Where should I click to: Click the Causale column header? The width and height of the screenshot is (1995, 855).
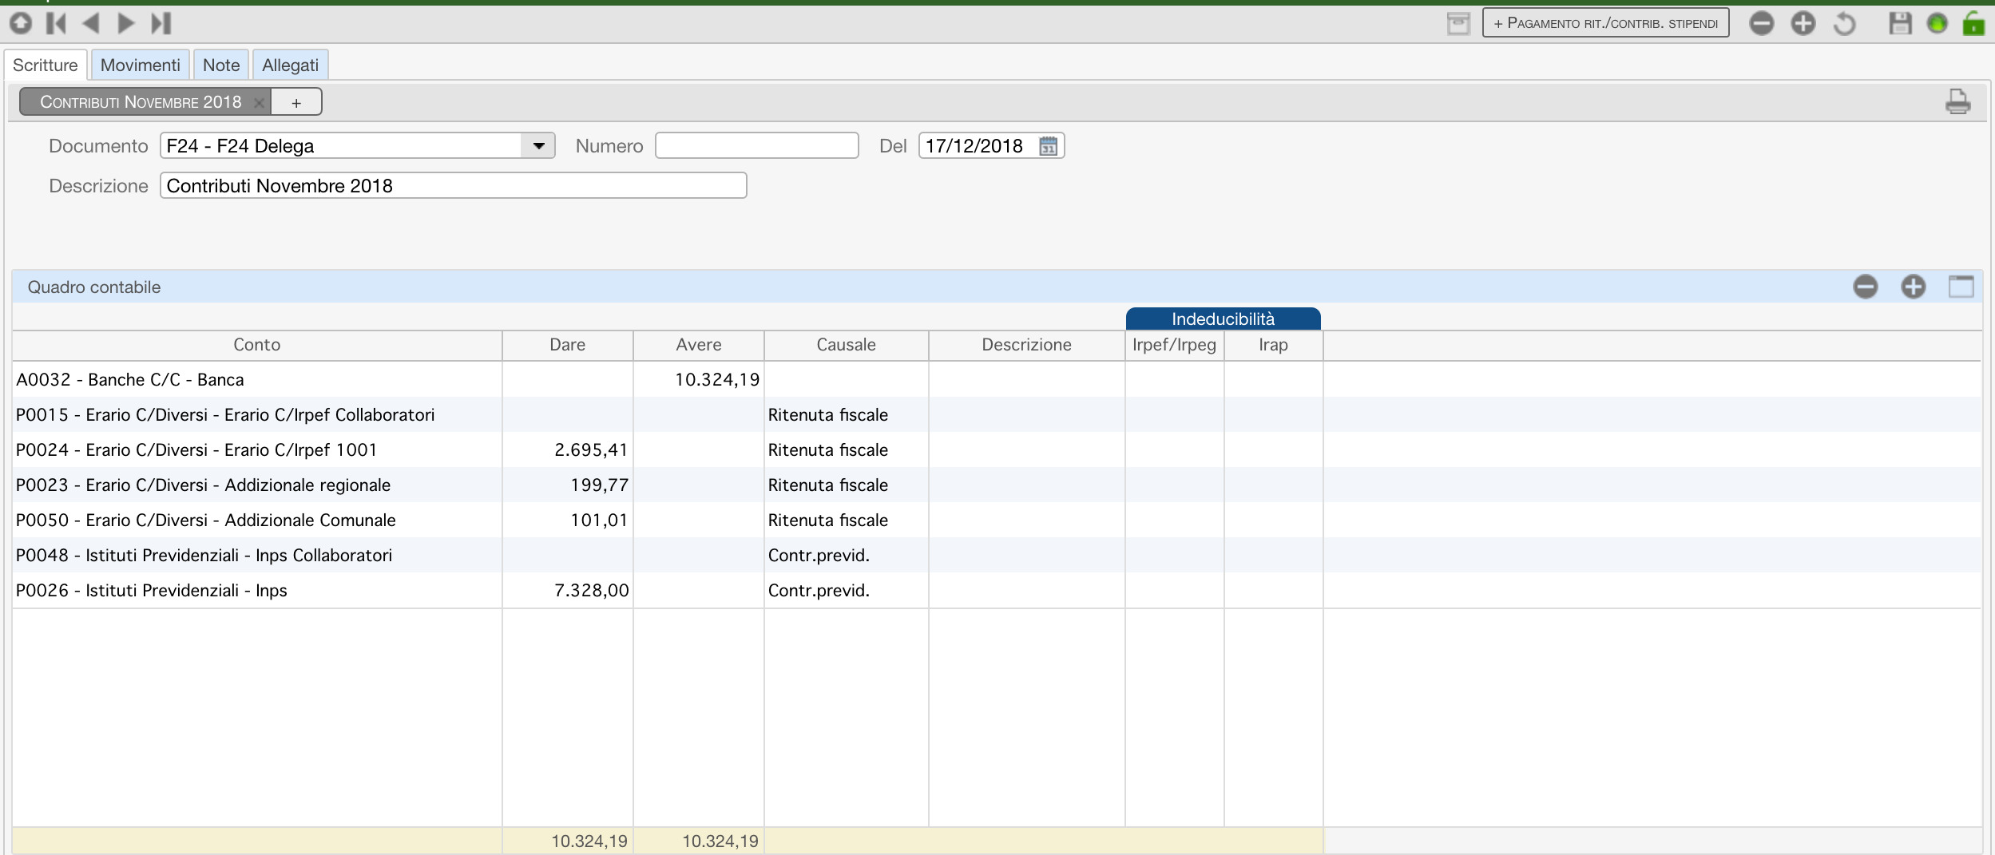tap(846, 345)
